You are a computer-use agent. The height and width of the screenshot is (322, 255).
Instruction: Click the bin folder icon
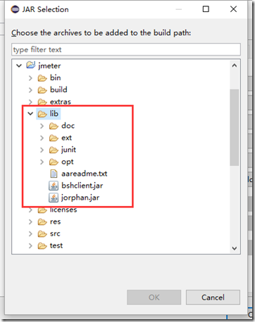point(42,78)
